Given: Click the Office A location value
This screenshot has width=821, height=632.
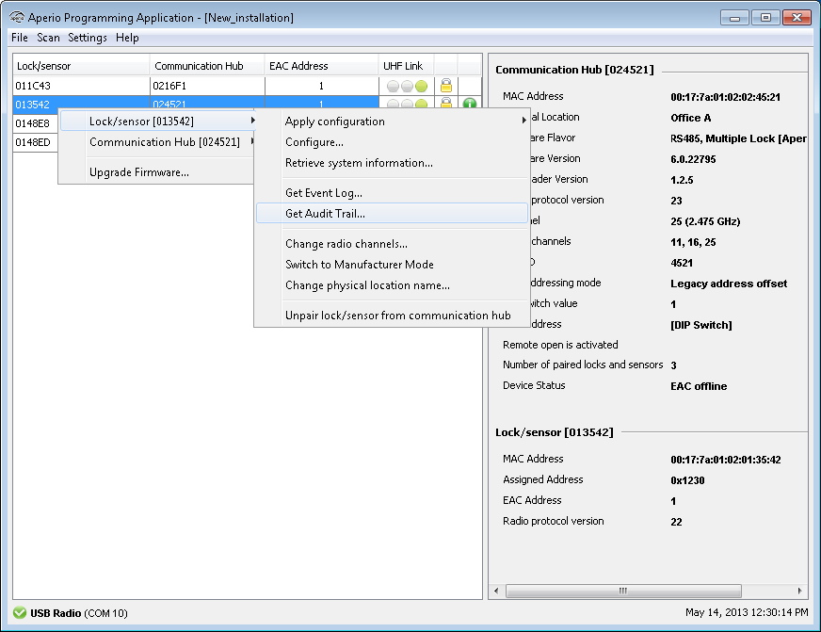Looking at the screenshot, I should pyautogui.click(x=691, y=118).
